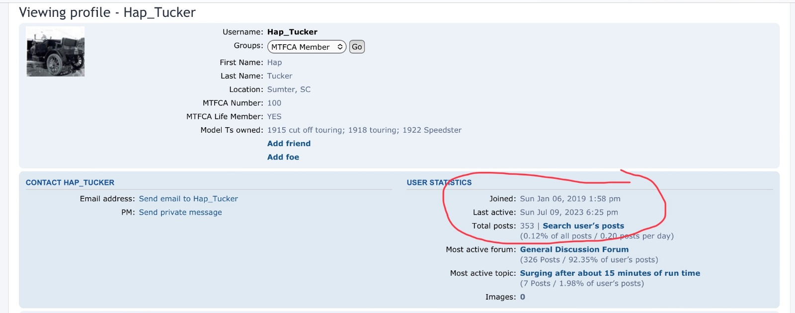Click the Add friend link

click(289, 144)
